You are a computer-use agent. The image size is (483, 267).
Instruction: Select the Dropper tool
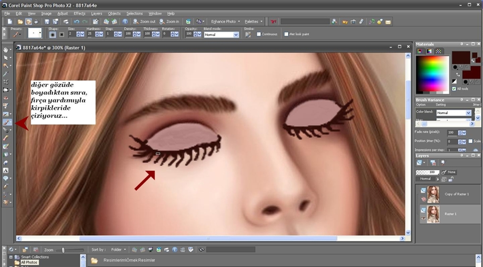(x=6, y=74)
